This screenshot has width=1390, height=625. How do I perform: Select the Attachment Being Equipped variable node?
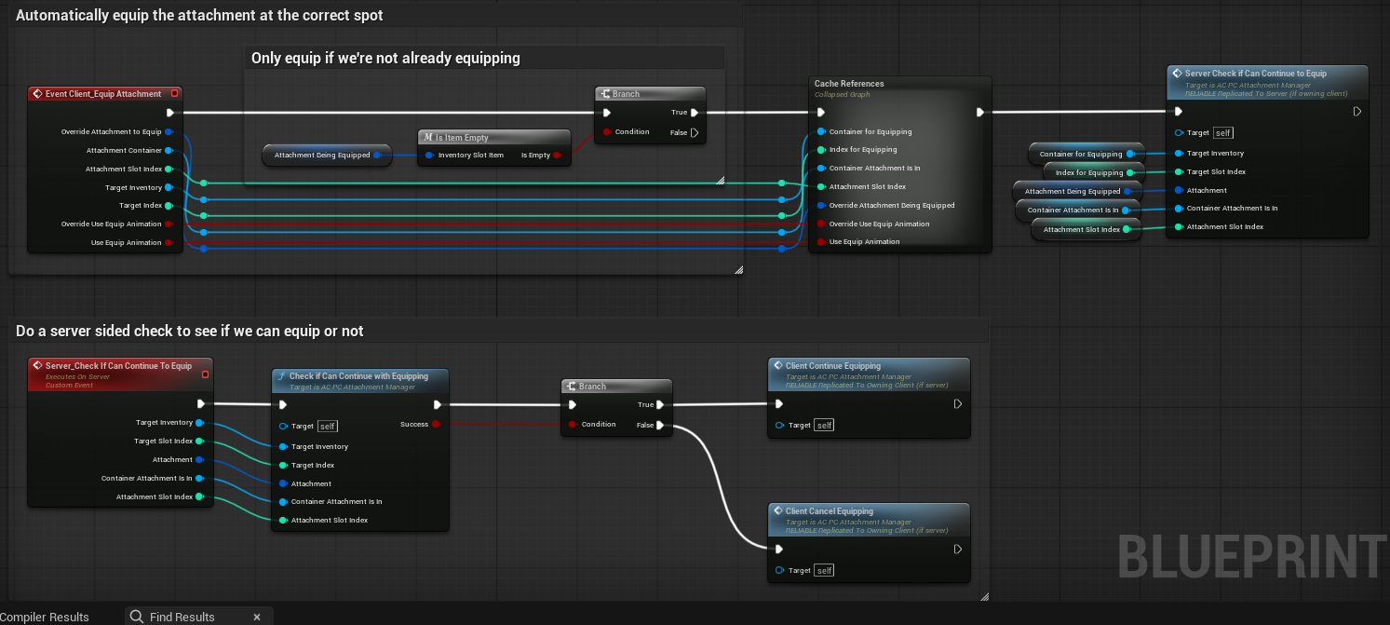pos(320,156)
